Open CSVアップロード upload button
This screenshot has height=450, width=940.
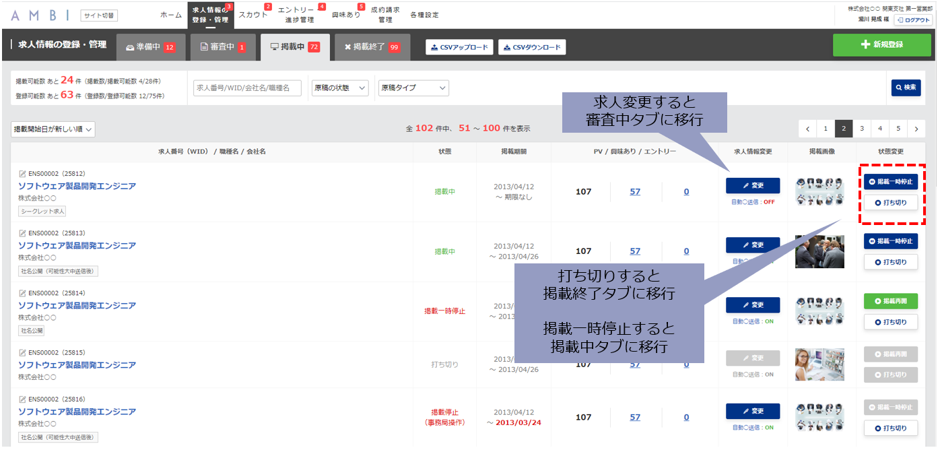(459, 47)
